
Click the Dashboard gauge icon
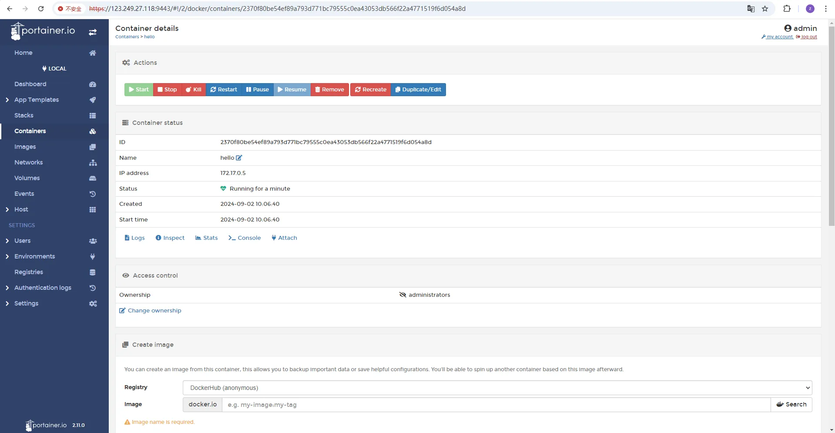pos(93,84)
